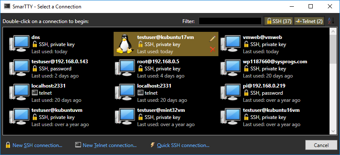Click the scroll up arrow of list
Viewport: 340px width, 155px height.
pos(332,31)
